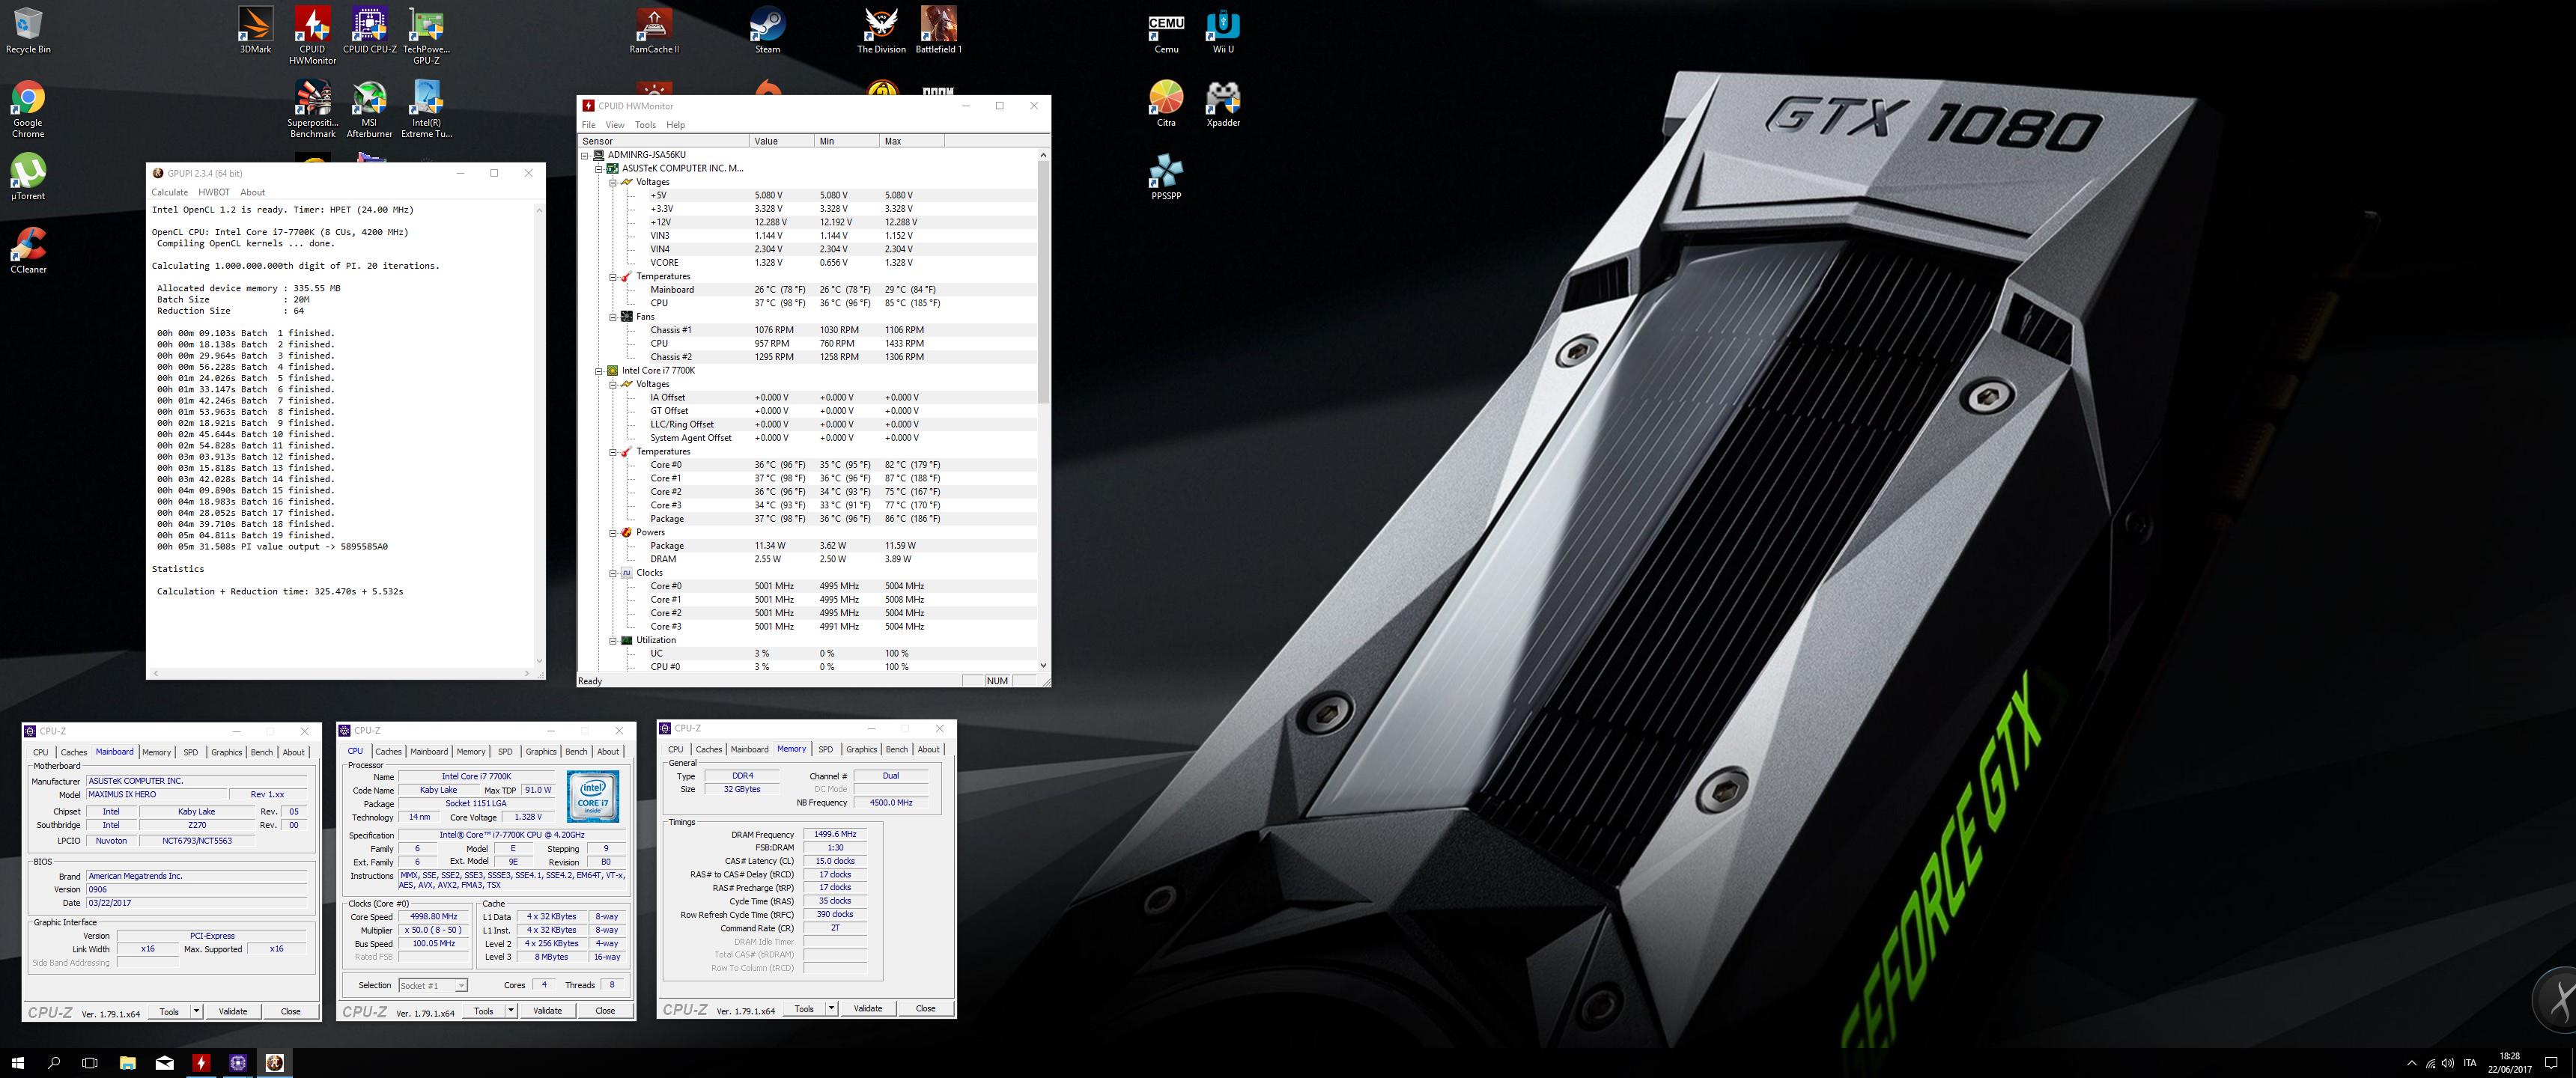Open GPUPI Calculate menu

[169, 192]
